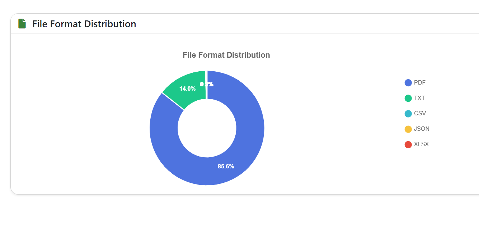This screenshot has width=479, height=225.
Task: Click the red XLSX legend circle
Action: coord(408,144)
